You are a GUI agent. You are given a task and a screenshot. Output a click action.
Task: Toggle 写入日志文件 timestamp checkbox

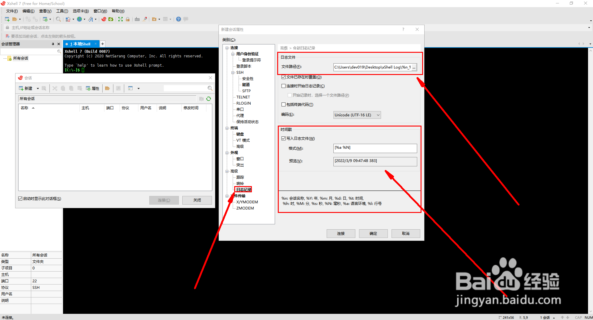tap(283, 139)
